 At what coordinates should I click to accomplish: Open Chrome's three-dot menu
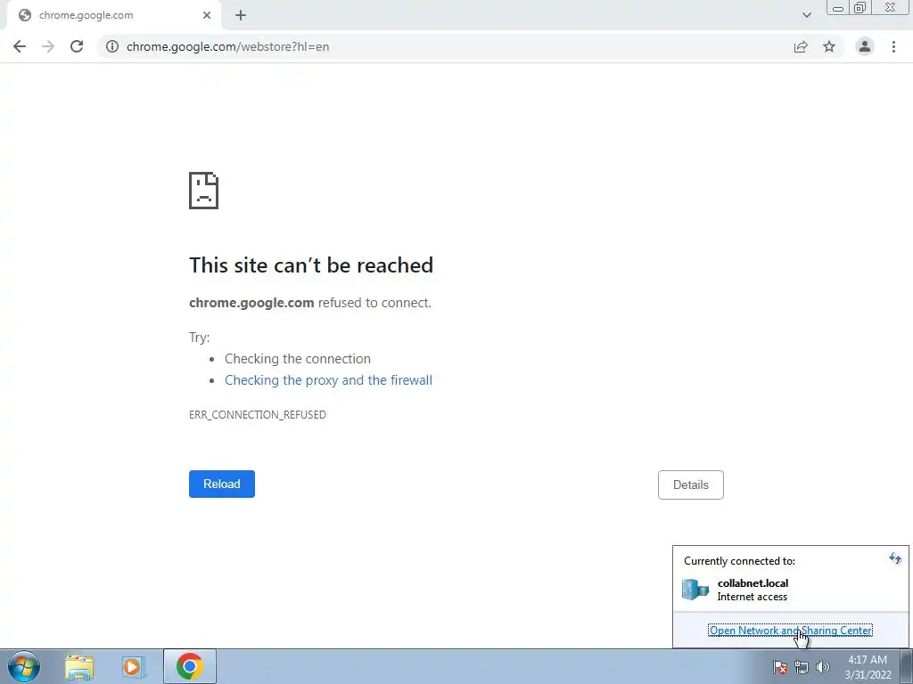[893, 46]
